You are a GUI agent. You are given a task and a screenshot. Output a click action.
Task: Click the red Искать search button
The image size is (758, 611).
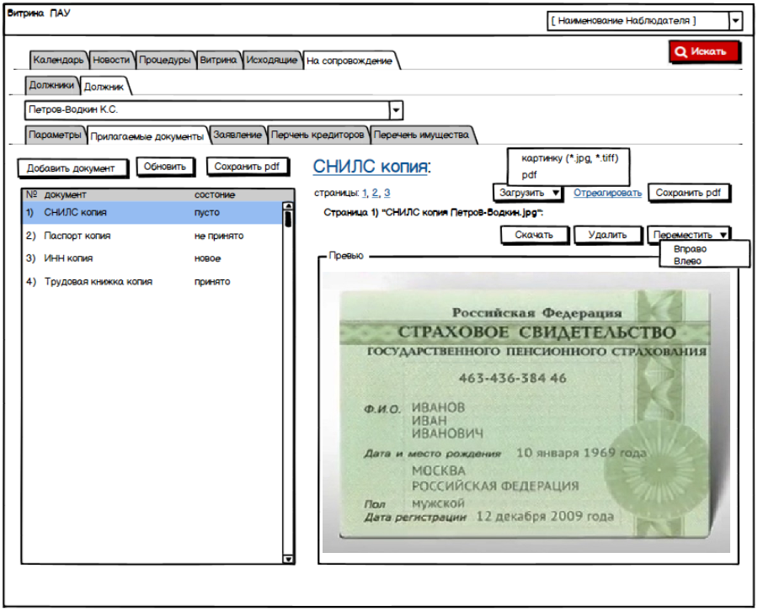point(703,51)
